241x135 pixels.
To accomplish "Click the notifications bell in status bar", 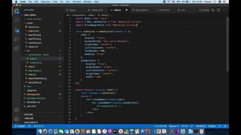I will click(225, 126).
